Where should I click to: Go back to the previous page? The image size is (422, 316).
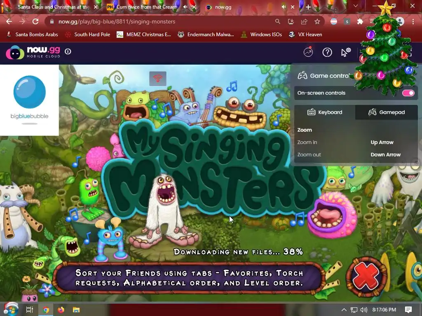tap(9, 21)
